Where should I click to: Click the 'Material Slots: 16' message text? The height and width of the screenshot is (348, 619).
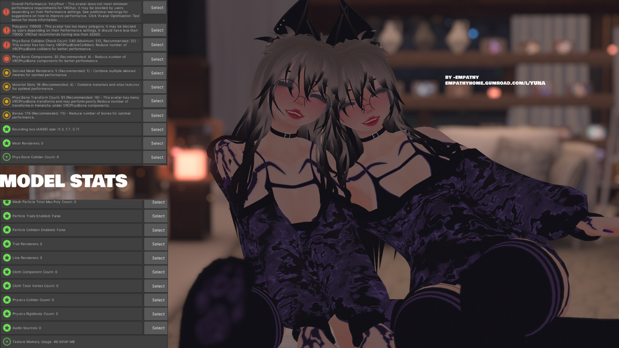click(x=75, y=87)
